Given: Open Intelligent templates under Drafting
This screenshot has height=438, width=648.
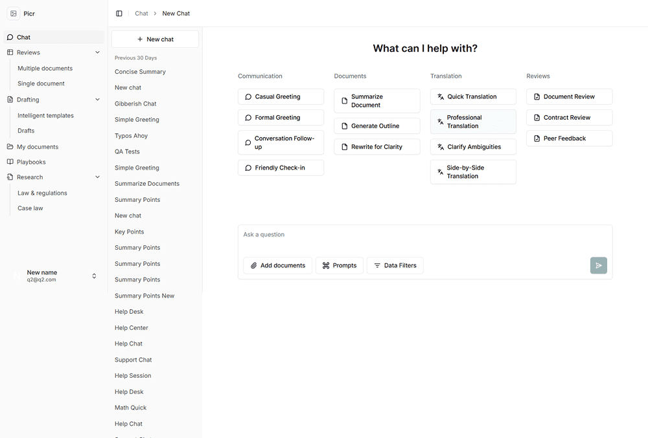Looking at the screenshot, I should (45, 116).
